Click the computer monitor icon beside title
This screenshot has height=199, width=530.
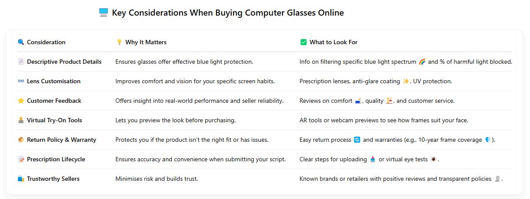pyautogui.click(x=103, y=13)
